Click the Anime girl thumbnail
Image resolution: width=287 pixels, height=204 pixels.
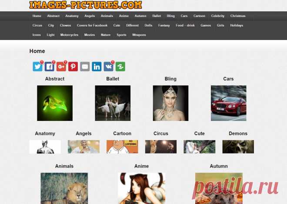(141, 188)
